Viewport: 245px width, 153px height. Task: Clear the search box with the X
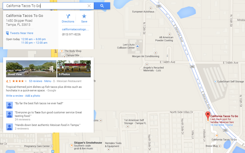89,6
